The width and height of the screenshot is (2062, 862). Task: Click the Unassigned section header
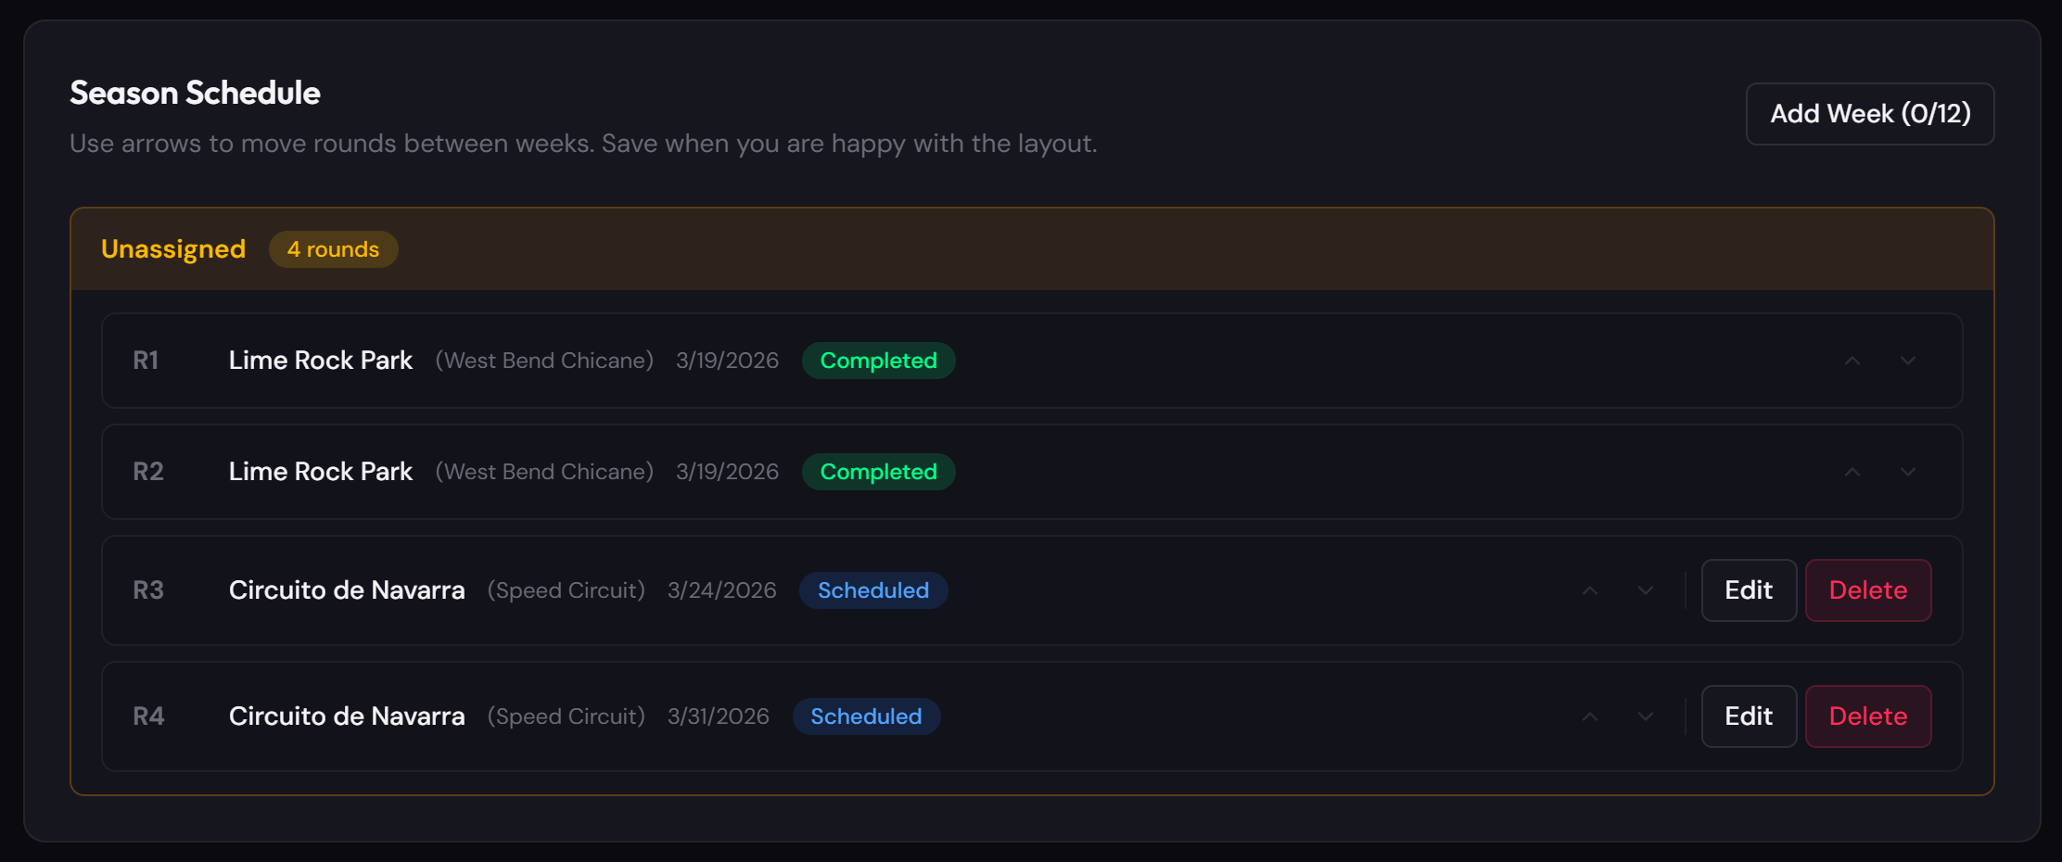click(173, 249)
